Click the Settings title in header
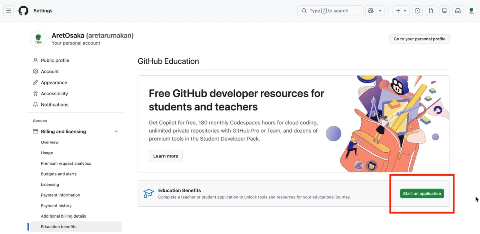 (43, 11)
